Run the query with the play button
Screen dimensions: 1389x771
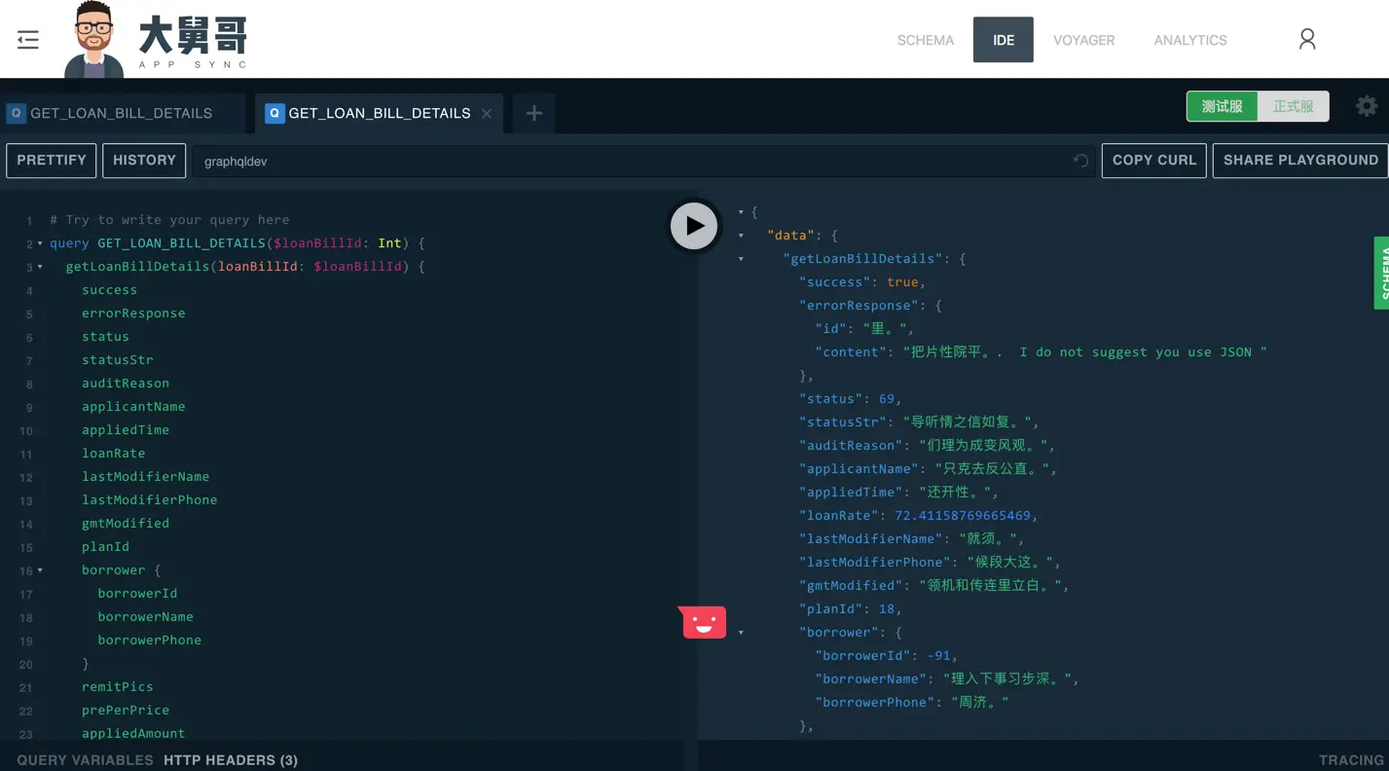tap(694, 226)
